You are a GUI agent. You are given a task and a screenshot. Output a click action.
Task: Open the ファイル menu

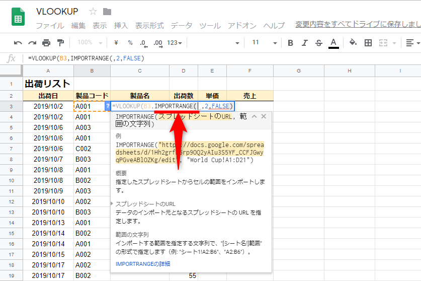click(x=50, y=26)
